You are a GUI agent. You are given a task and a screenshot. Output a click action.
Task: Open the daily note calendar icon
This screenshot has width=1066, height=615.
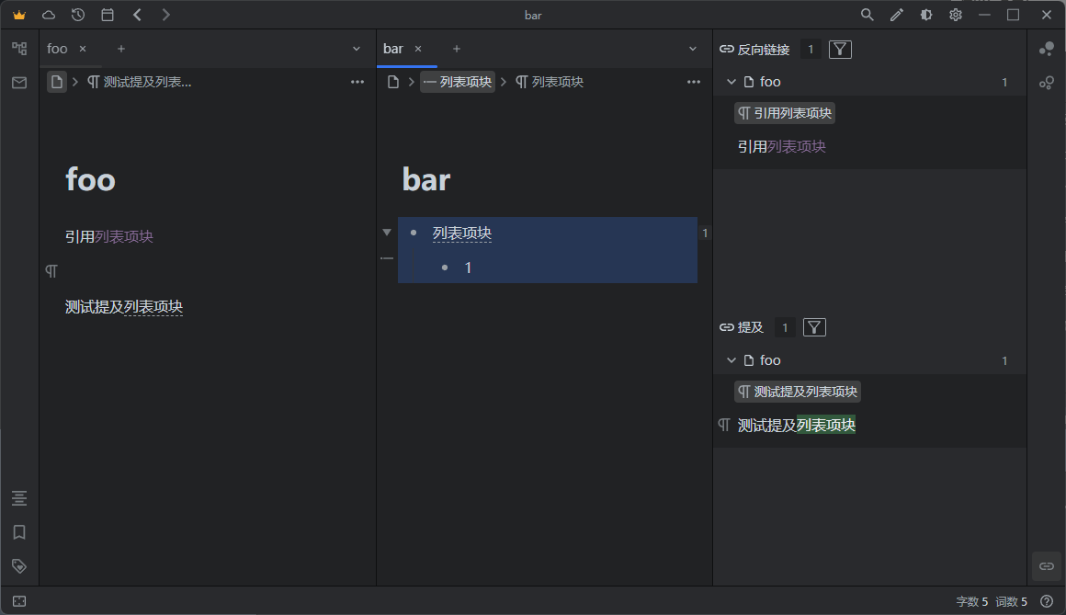click(x=108, y=15)
